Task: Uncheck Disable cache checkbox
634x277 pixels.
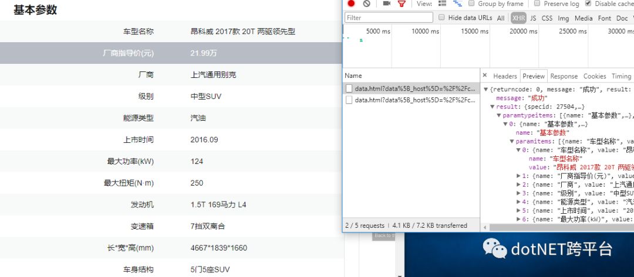Action: (588, 4)
